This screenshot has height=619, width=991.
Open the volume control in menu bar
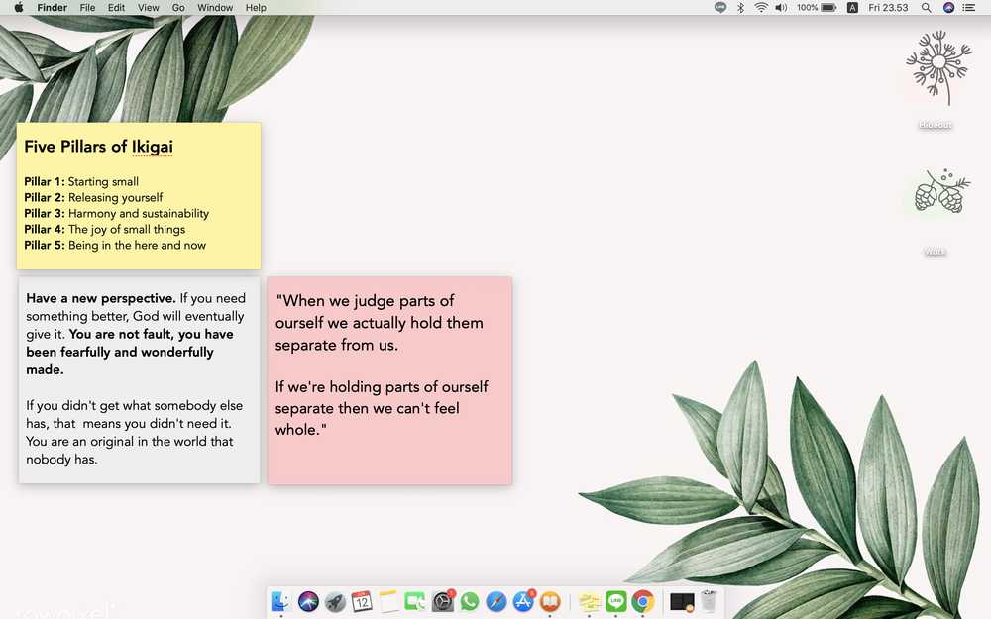781,8
